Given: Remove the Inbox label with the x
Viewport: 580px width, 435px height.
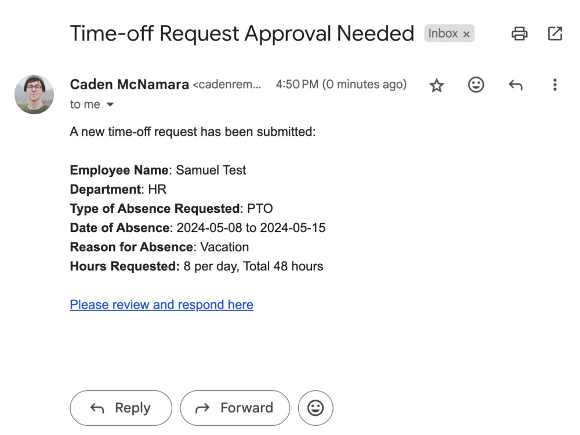Looking at the screenshot, I should pos(467,34).
